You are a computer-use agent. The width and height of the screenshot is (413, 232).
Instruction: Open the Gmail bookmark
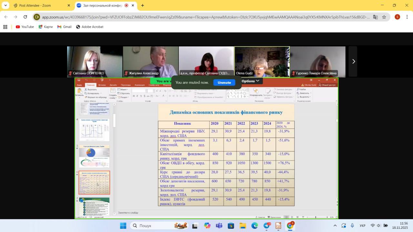click(64, 27)
